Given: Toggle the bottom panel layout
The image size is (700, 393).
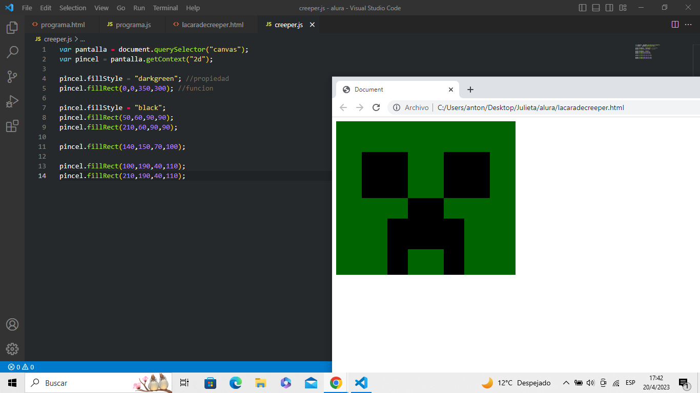Looking at the screenshot, I should (x=596, y=8).
